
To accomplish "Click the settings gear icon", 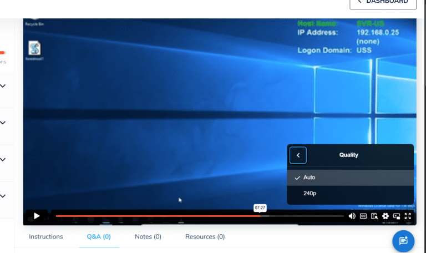I will point(386,216).
